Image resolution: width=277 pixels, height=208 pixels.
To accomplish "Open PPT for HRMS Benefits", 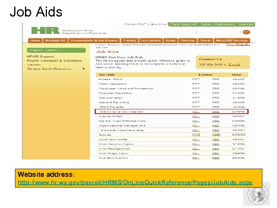I will click(196, 107).
